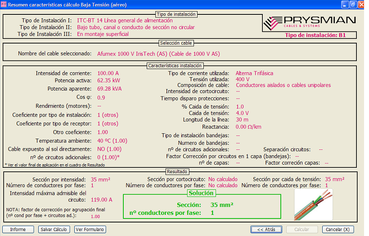Go back with the << Atrás button
This screenshot has width=369, height=236.
tap(266, 229)
